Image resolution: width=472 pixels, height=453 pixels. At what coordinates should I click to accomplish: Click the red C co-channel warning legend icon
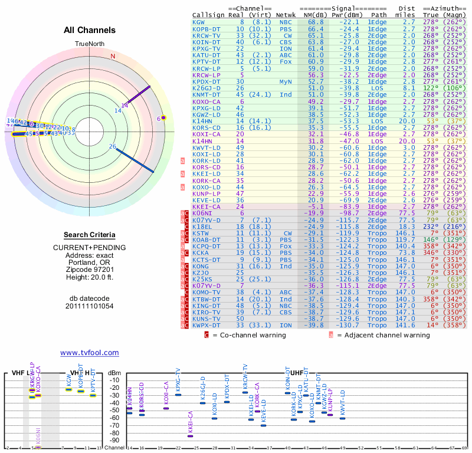[206, 335]
